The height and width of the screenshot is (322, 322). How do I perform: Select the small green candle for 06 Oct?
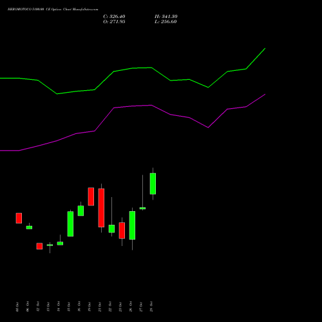pos(29,227)
